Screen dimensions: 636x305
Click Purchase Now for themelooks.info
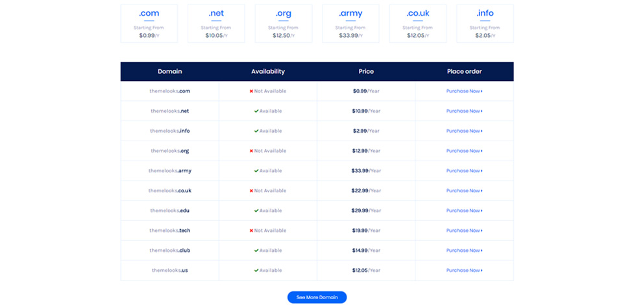[465, 131]
